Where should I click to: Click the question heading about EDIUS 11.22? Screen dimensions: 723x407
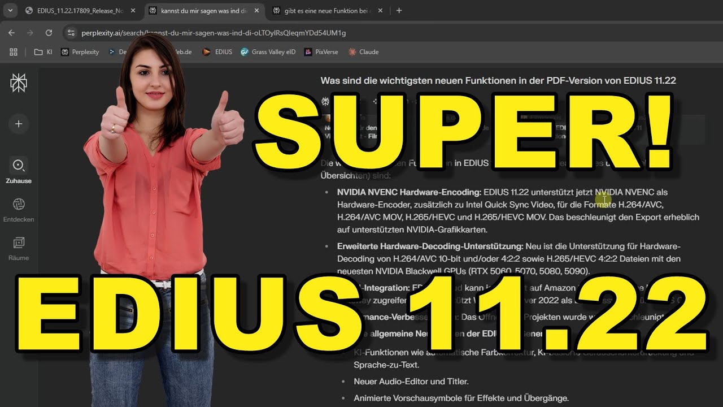point(498,81)
